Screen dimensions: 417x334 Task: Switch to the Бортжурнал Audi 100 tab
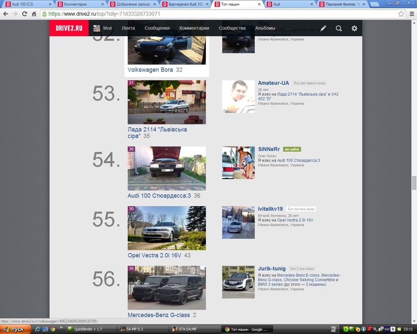(184, 4)
